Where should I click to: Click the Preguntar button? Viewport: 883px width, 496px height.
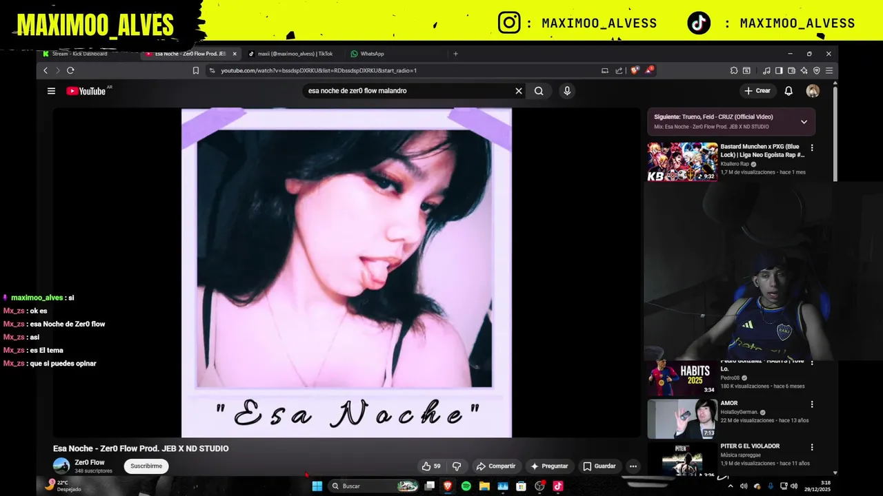point(550,466)
